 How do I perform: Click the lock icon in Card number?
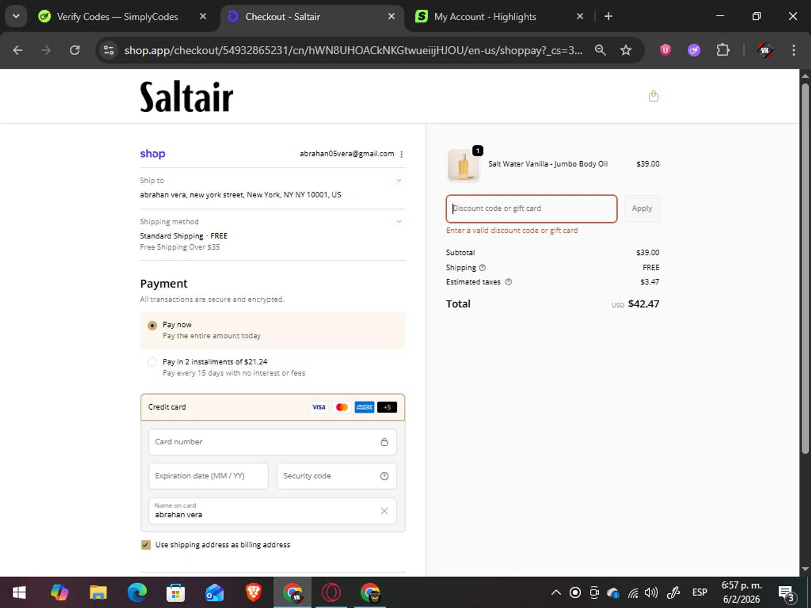384,442
